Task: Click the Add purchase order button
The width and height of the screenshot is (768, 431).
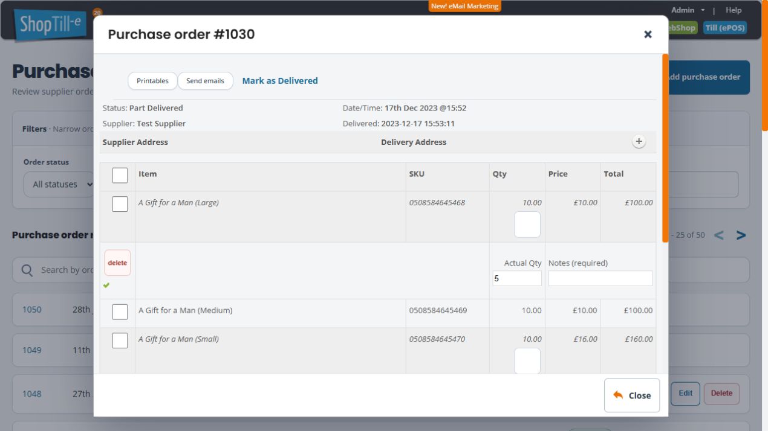Action: [709, 77]
